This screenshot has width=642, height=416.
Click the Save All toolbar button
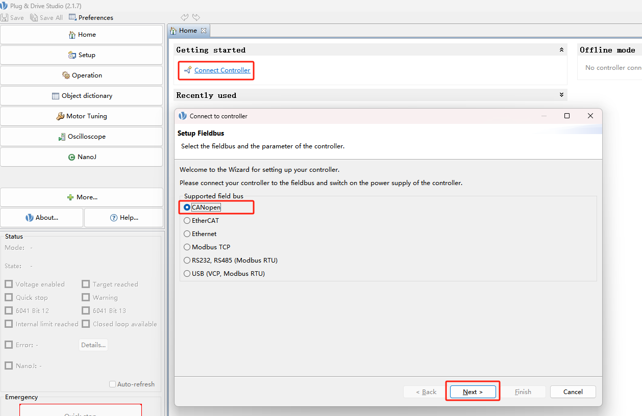pyautogui.click(x=46, y=17)
